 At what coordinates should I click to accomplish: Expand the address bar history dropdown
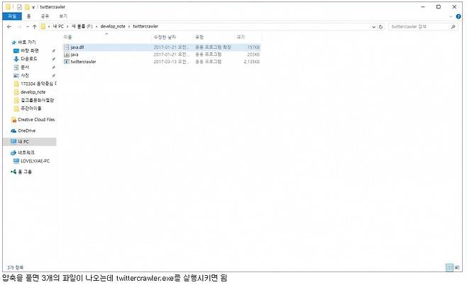373,27
